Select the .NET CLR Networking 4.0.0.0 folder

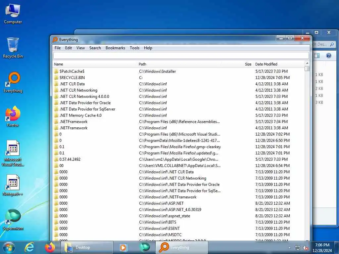pos(84,97)
